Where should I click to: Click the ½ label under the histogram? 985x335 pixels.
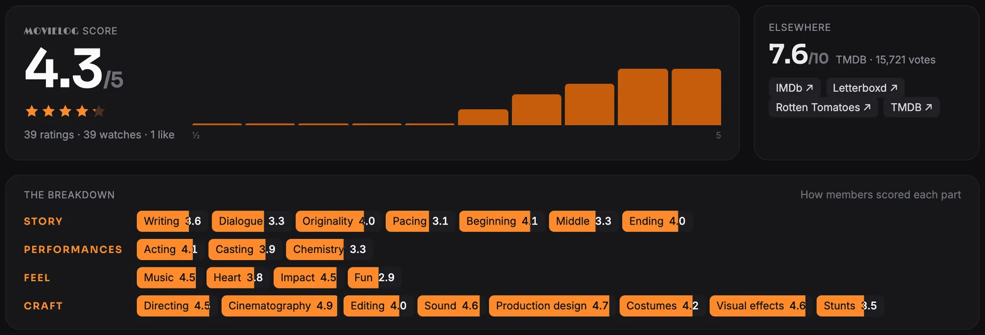196,135
